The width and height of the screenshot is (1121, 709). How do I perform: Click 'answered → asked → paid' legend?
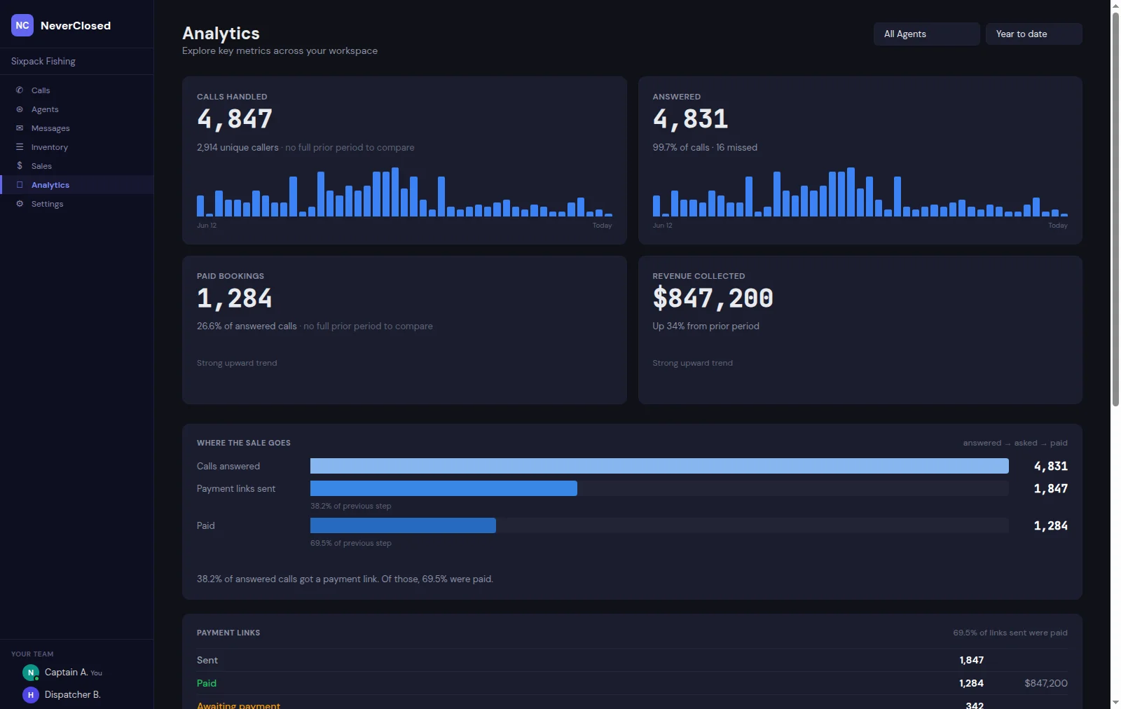pyautogui.click(x=1015, y=443)
